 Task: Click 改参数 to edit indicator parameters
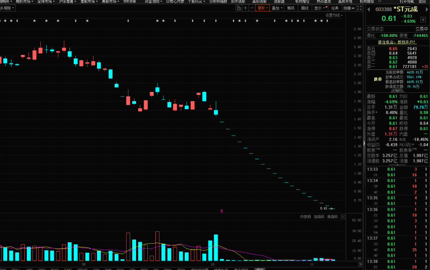click(305, 217)
